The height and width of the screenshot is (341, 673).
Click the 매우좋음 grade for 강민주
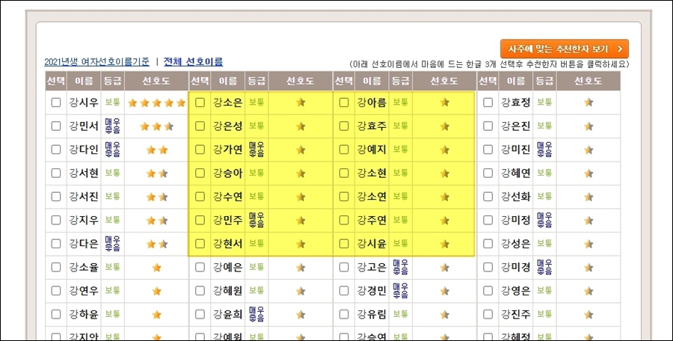pos(256,221)
